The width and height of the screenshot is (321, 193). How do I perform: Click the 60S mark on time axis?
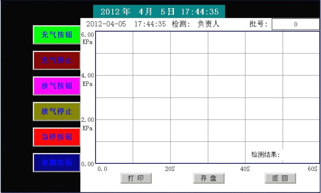pyautogui.click(x=312, y=169)
